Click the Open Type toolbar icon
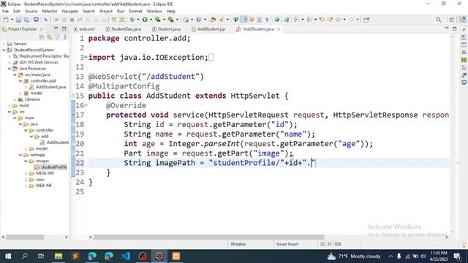 (213, 20)
